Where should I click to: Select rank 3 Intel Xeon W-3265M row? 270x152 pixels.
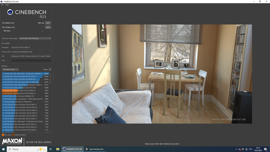click(x=25, y=79)
